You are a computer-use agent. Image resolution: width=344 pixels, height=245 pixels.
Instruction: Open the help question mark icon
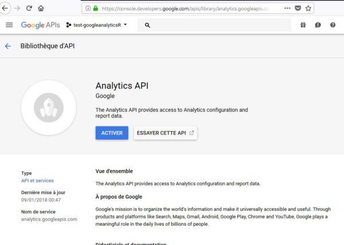tap(333, 25)
